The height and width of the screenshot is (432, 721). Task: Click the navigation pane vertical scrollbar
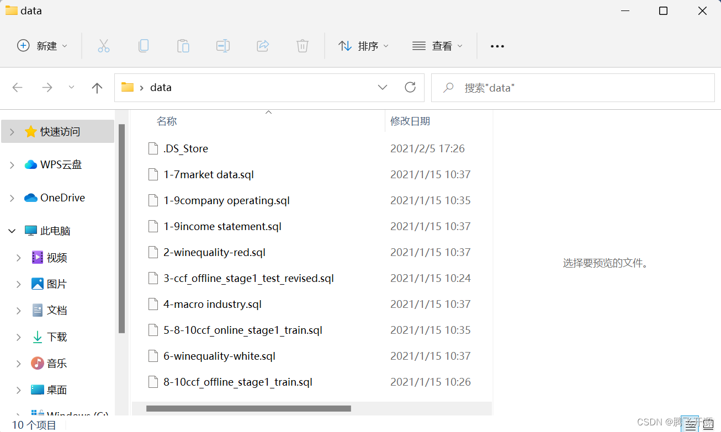click(121, 228)
